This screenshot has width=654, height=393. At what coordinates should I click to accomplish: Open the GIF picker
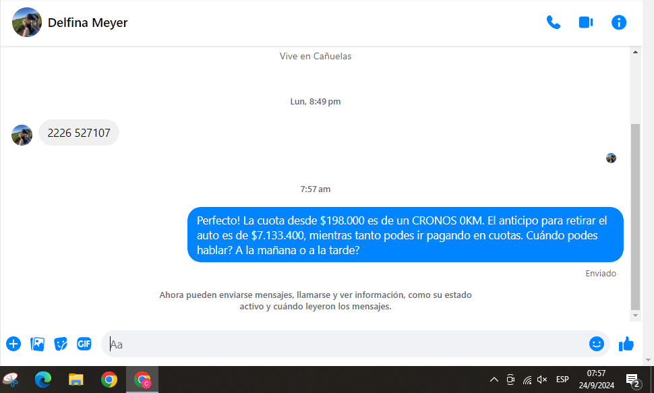point(84,344)
